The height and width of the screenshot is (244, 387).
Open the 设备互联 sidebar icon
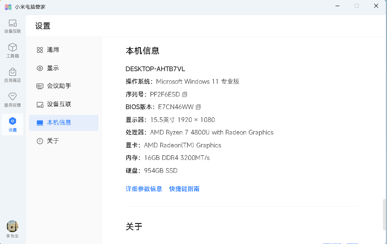13,26
